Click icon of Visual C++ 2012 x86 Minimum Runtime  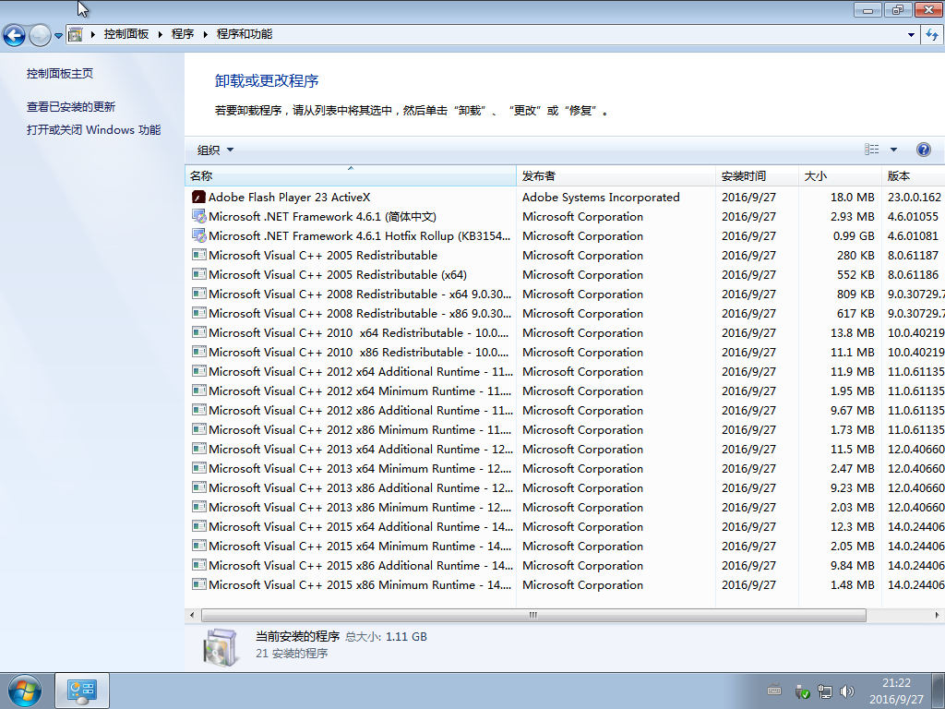coord(199,429)
